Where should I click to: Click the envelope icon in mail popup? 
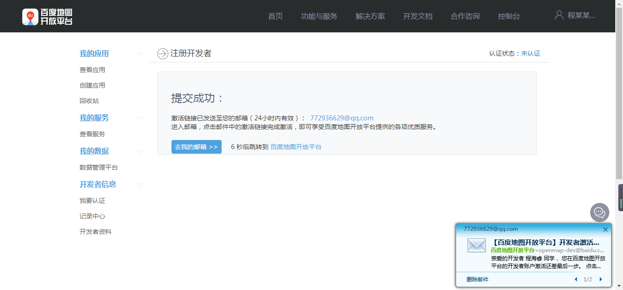pos(477,245)
